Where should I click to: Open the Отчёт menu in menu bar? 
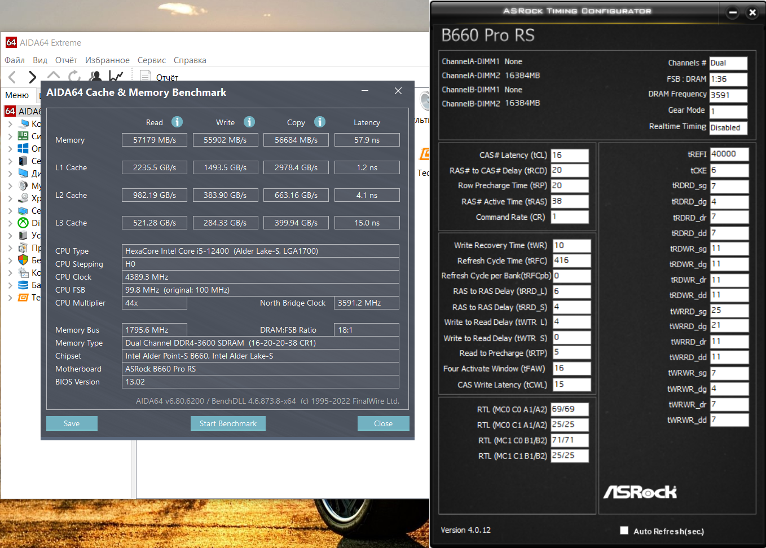tap(66, 60)
